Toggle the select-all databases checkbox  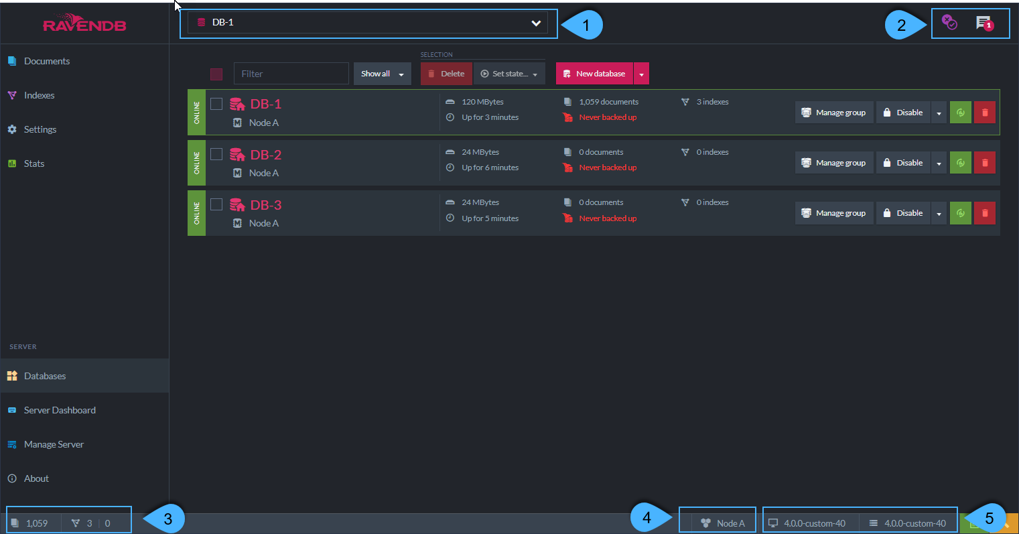click(216, 74)
